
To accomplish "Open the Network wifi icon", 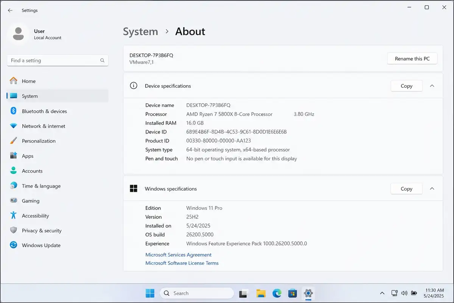I will coord(14,126).
